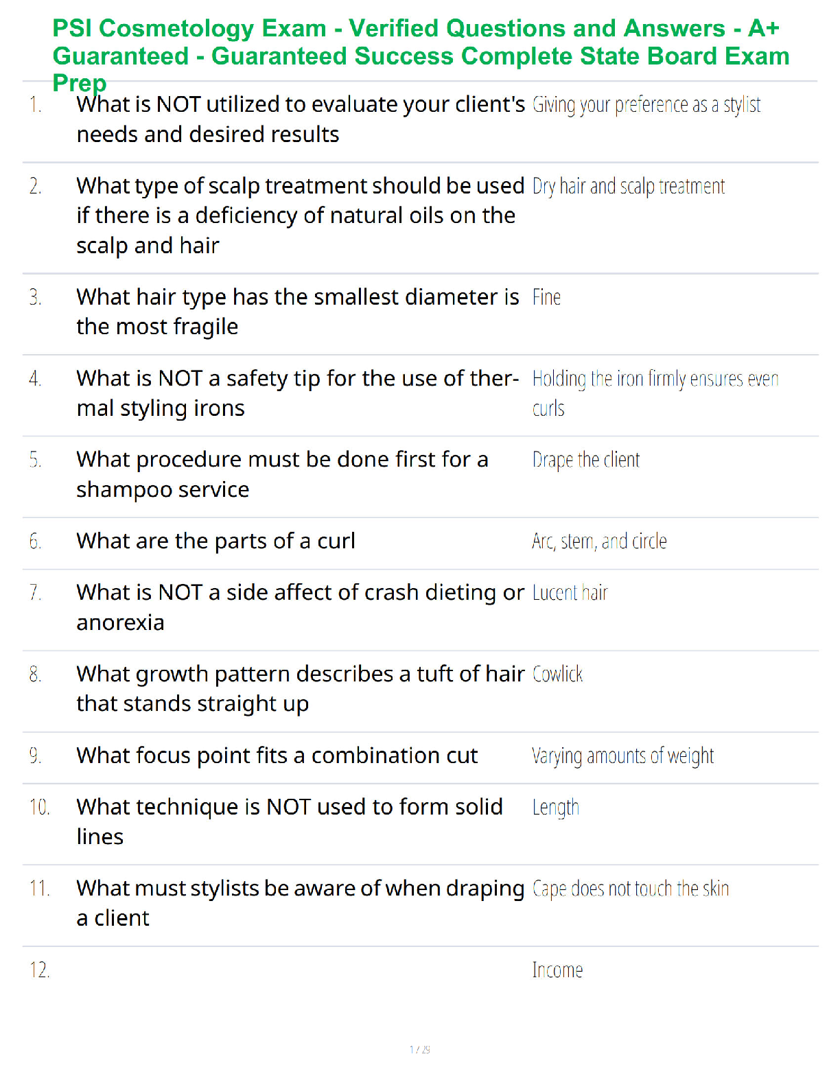This screenshot has width=840, height=1087.
Task: Select question 2 about scalp treatment type
Action: point(301,215)
